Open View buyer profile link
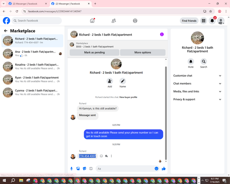 (128, 97)
